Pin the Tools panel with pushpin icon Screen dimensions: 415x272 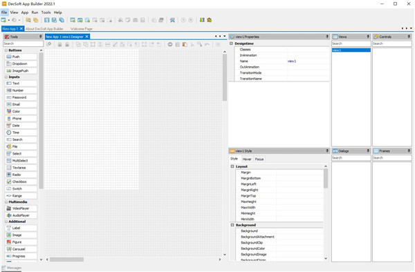[x=41, y=37]
